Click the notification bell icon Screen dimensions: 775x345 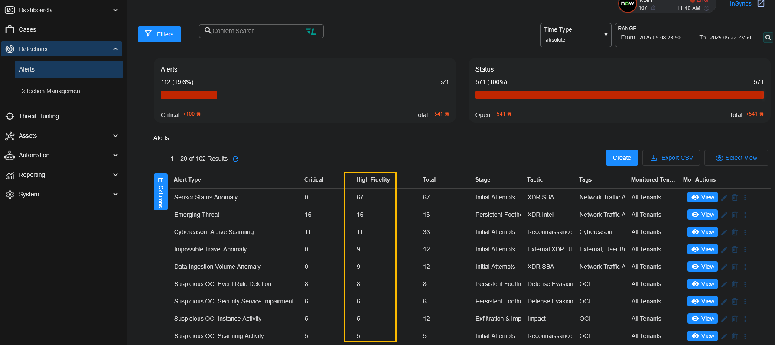[x=653, y=8]
